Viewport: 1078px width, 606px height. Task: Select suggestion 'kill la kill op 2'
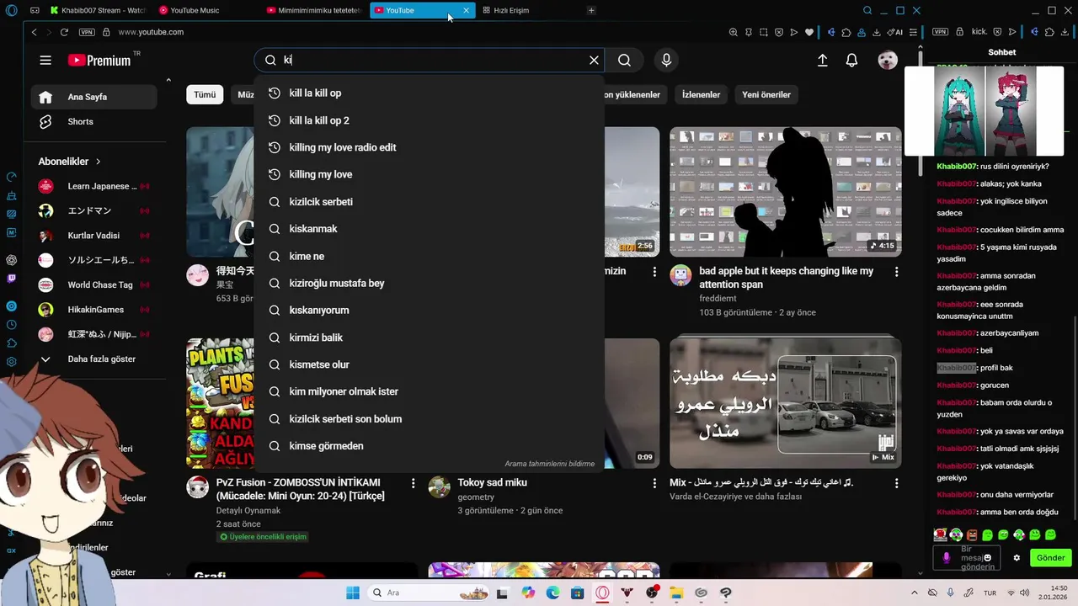[429, 120]
